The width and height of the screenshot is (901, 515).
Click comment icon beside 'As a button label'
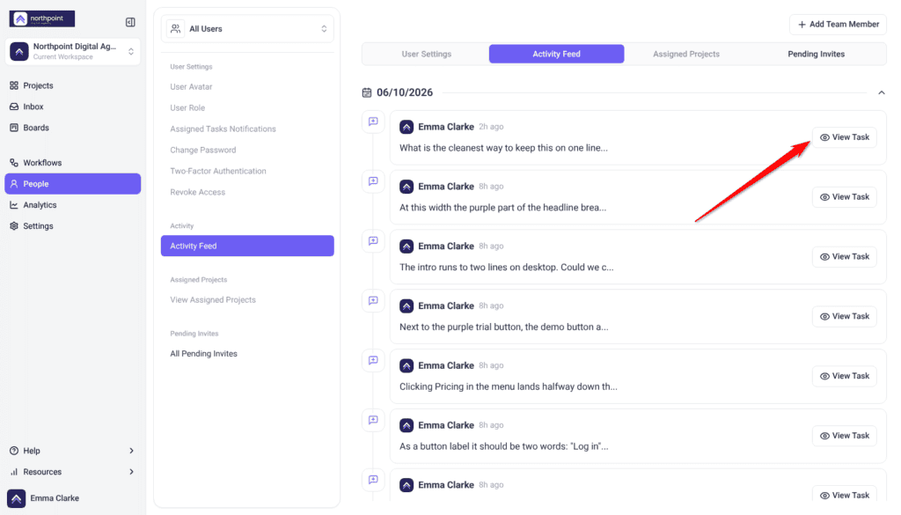click(373, 421)
